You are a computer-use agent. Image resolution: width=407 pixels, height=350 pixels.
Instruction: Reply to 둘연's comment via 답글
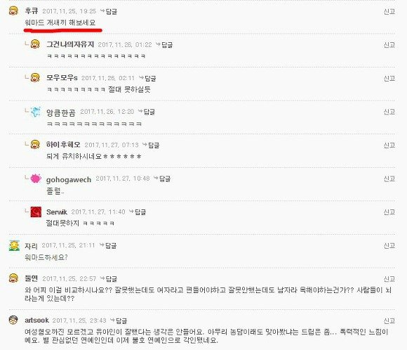[109, 279]
